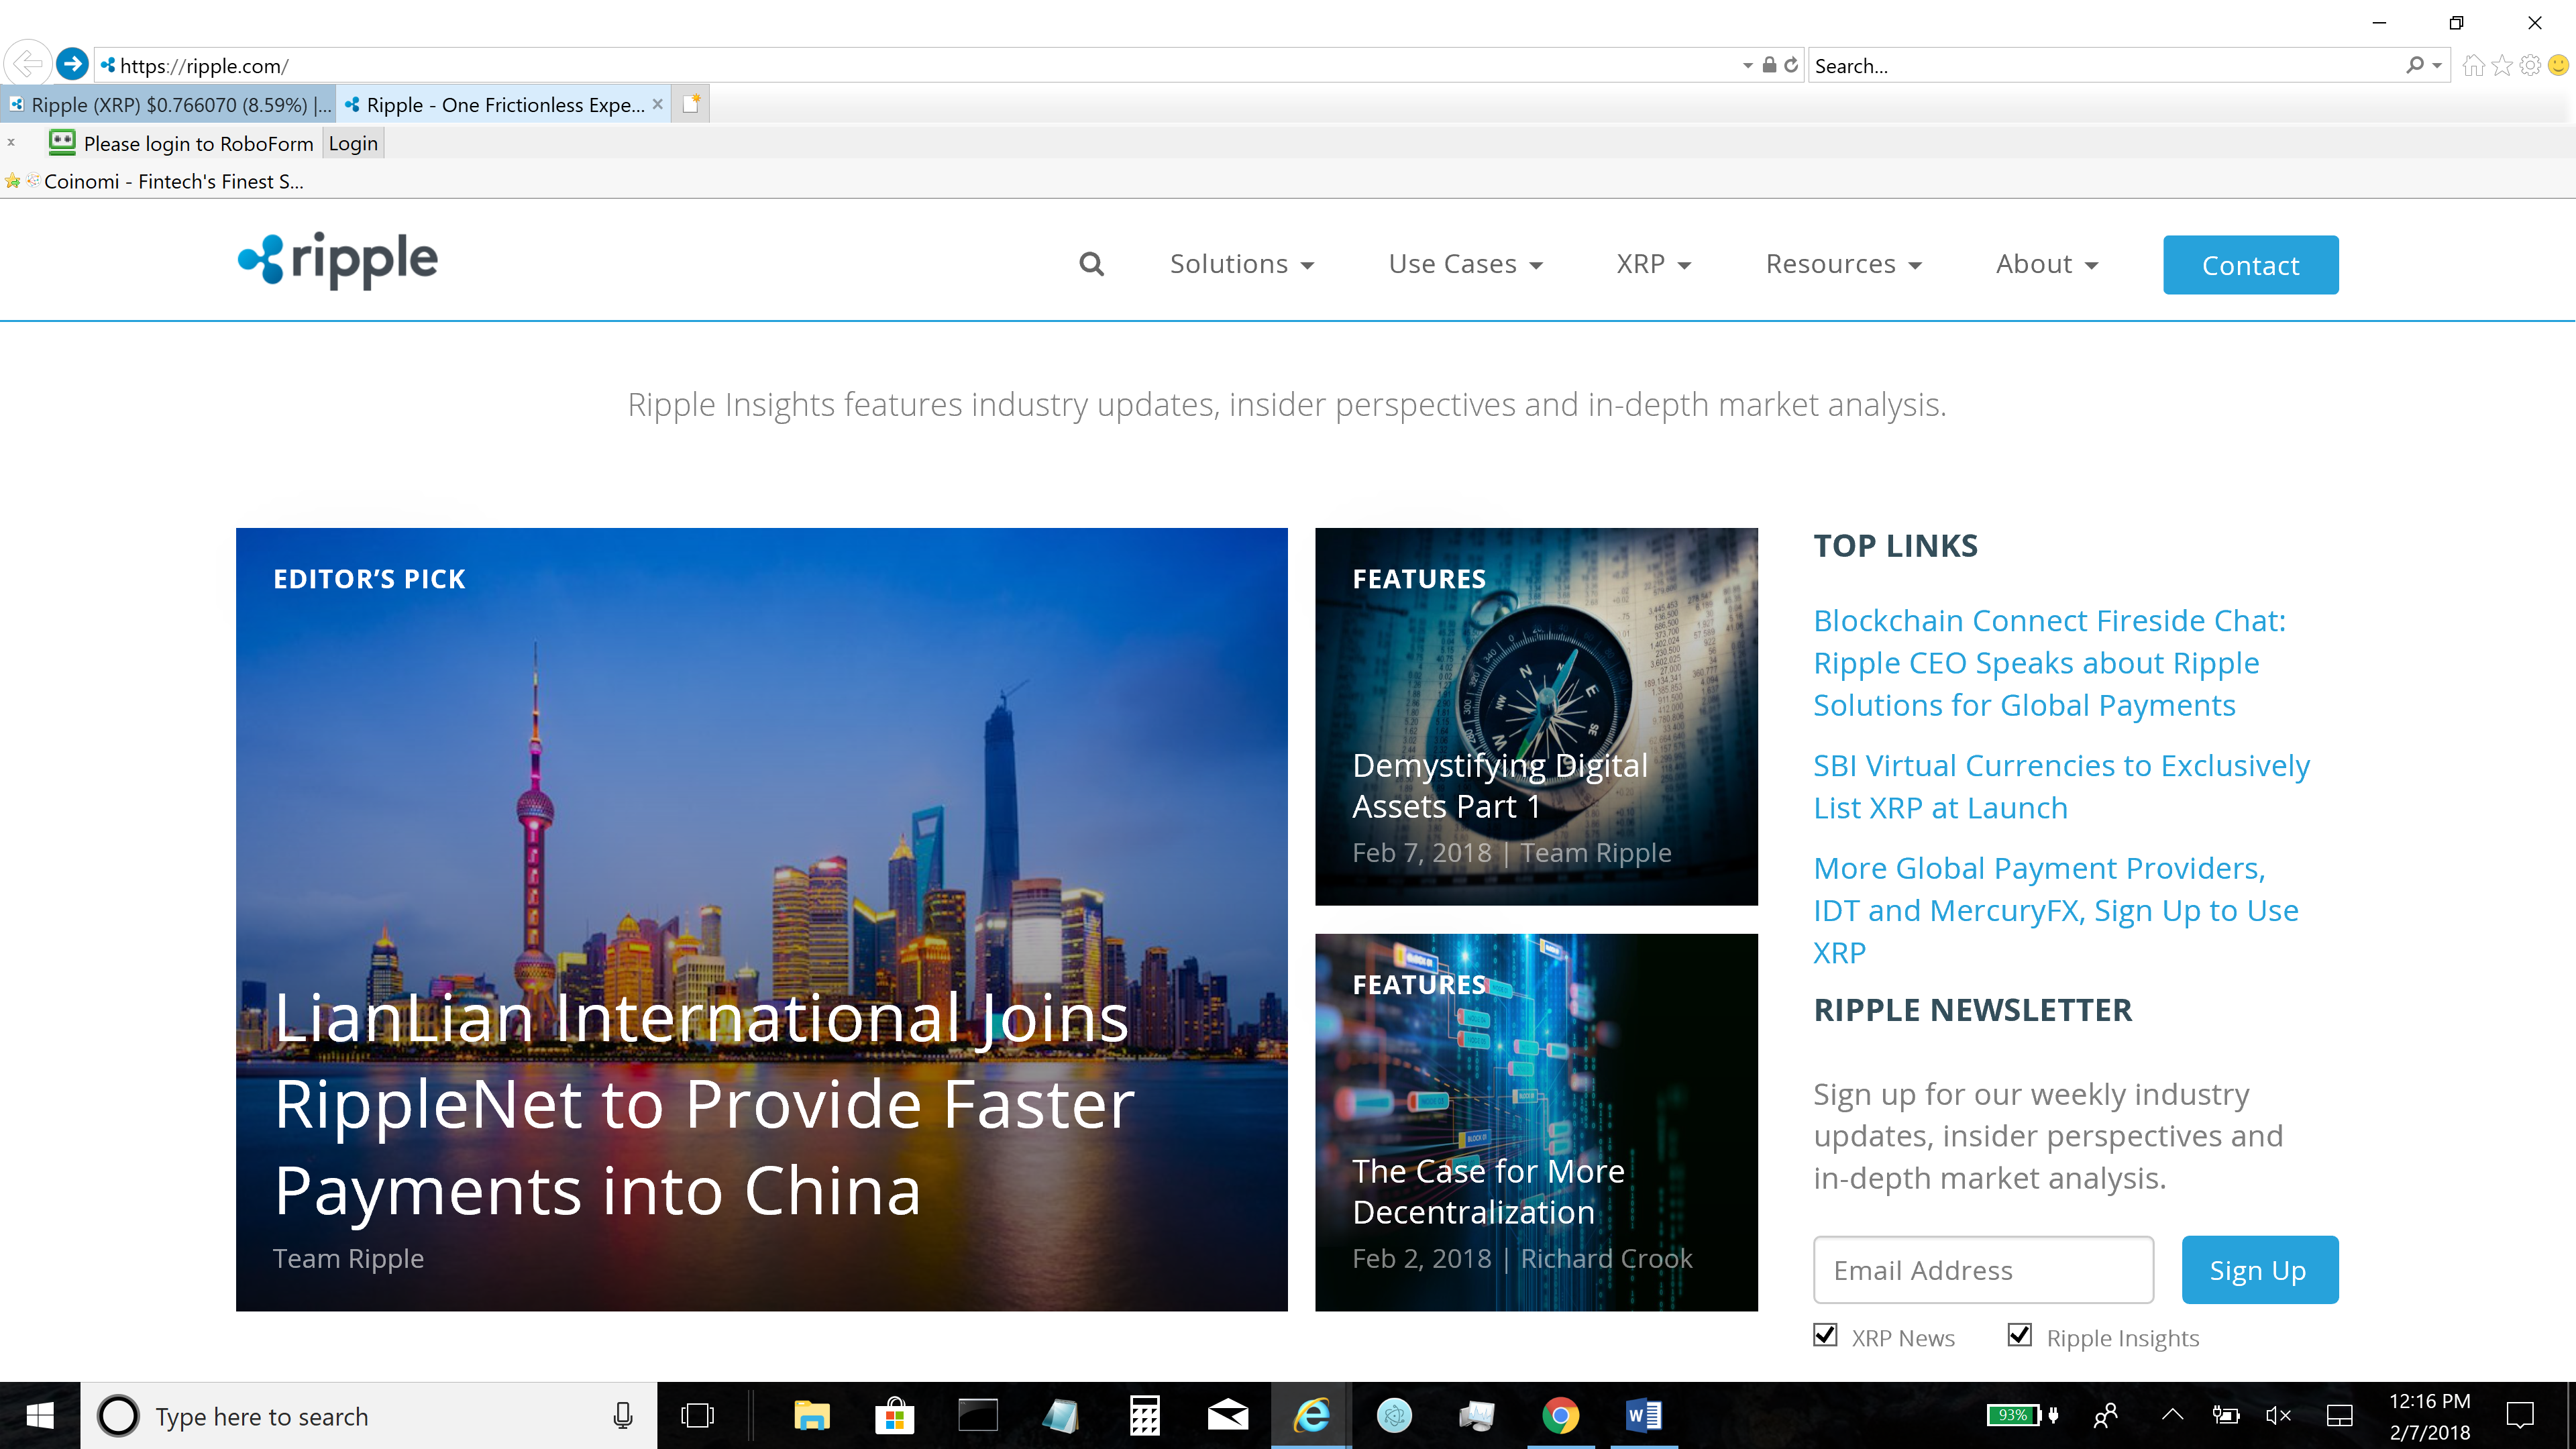This screenshot has width=2576, height=1449.
Task: Click the 93% battery indicator in tray
Action: [2022, 1415]
